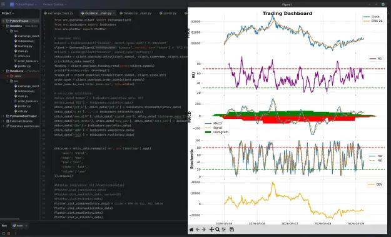Click the External Libraries icon in project tree
The width and height of the screenshot is (391, 237).
(8, 121)
